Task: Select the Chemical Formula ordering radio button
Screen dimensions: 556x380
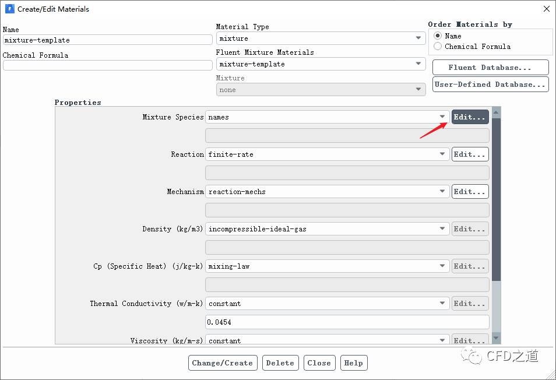Action: (x=438, y=47)
